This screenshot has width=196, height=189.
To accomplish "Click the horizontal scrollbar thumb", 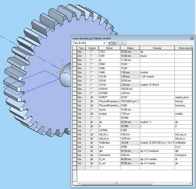I will 116,183.
